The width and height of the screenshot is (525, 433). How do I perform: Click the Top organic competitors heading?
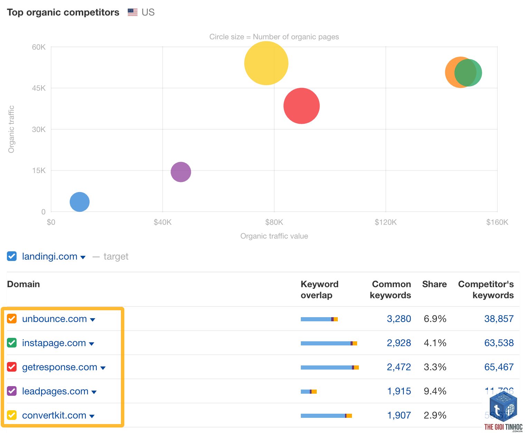click(63, 12)
